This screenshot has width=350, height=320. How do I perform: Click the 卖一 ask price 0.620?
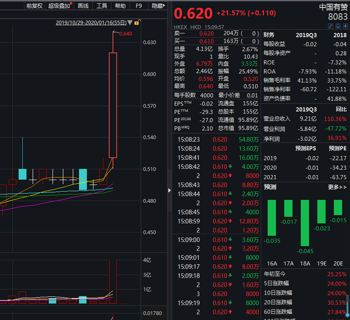206,33
